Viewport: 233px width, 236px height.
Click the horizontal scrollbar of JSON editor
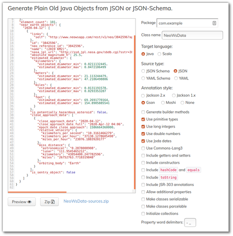37,192
